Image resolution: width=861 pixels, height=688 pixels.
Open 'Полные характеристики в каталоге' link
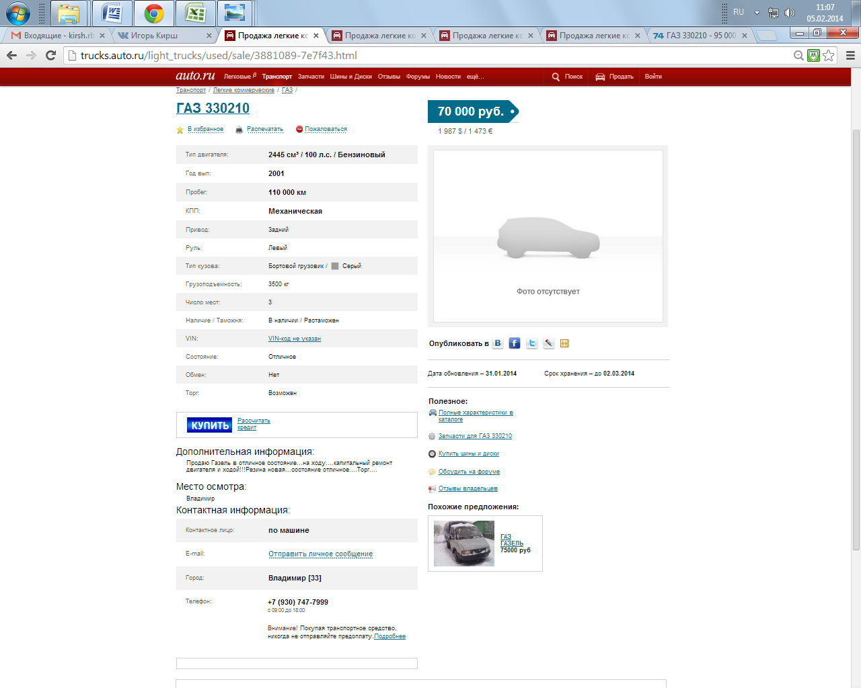tap(476, 416)
